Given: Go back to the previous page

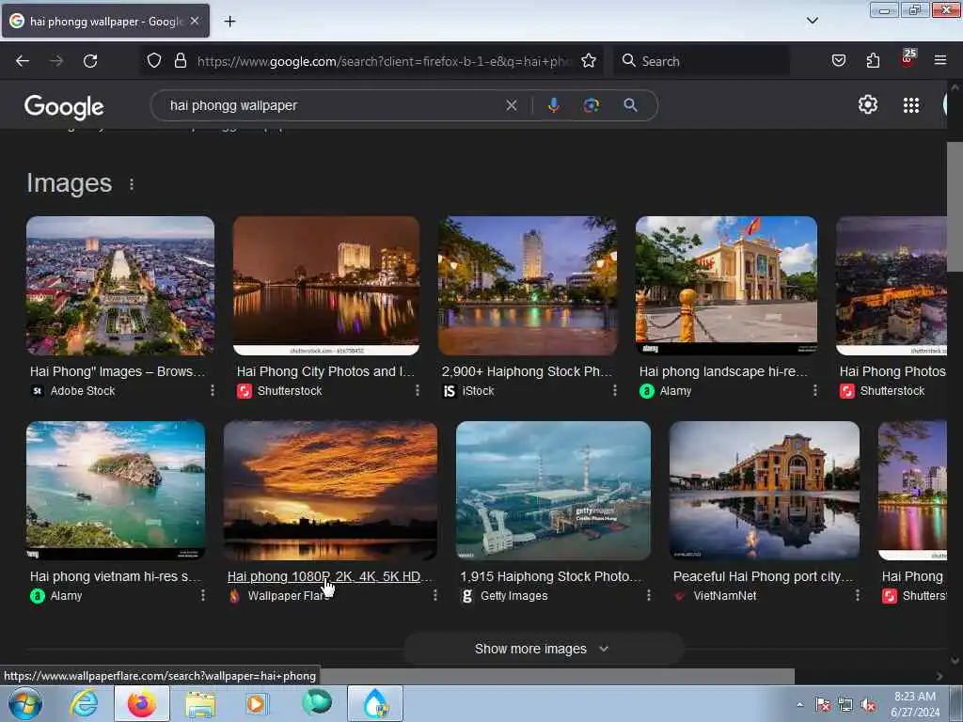Looking at the screenshot, I should (23, 61).
